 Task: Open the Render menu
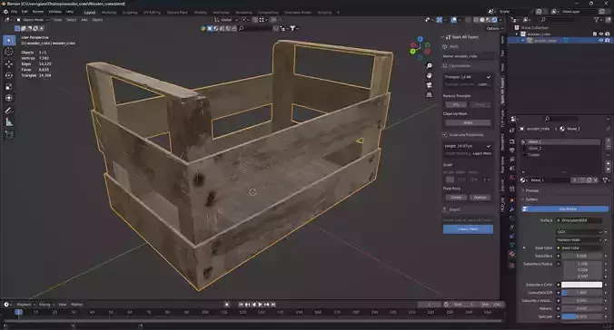tap(38, 12)
